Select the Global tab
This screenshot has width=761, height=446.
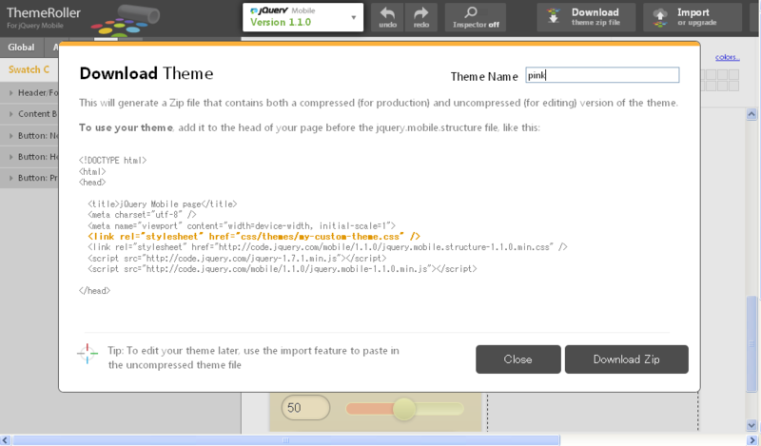click(x=21, y=48)
